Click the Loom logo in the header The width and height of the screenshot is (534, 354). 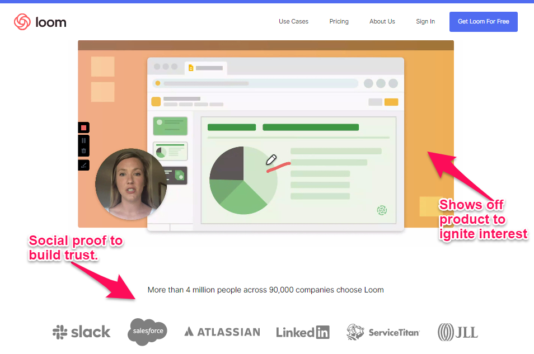coord(40,22)
